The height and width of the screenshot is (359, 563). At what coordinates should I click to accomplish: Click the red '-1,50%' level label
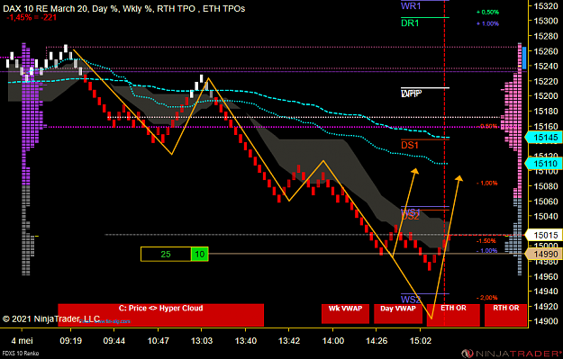[x=486, y=241]
